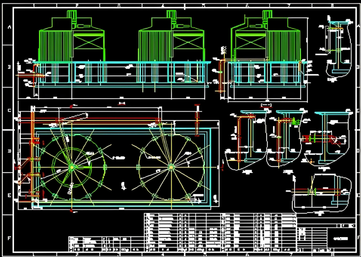Click the parts list table
361x257 pixels.
tap(220, 232)
